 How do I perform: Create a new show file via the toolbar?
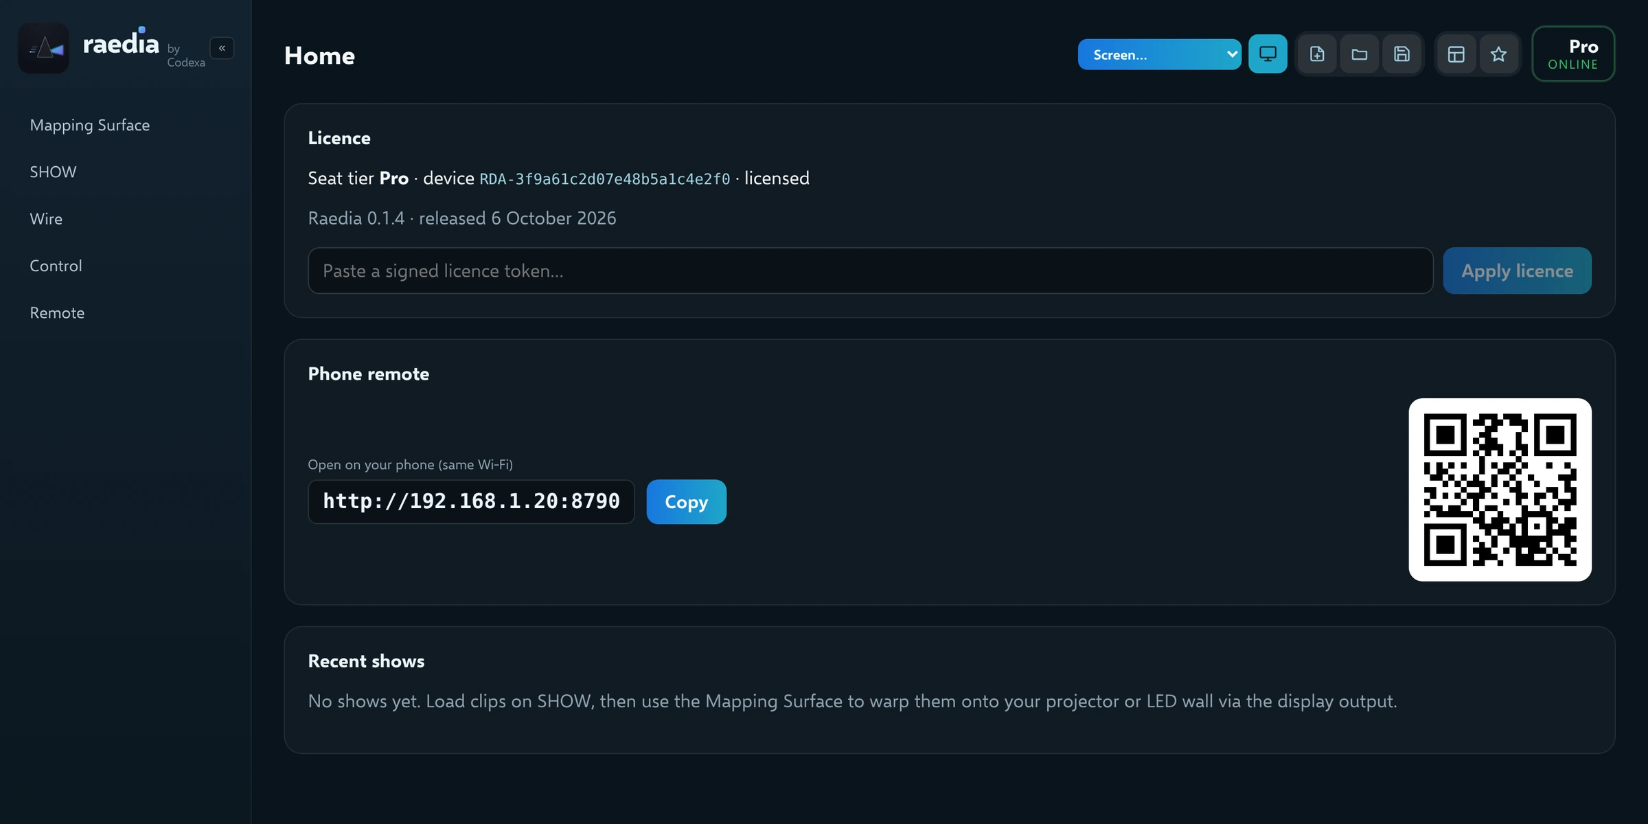coord(1317,54)
